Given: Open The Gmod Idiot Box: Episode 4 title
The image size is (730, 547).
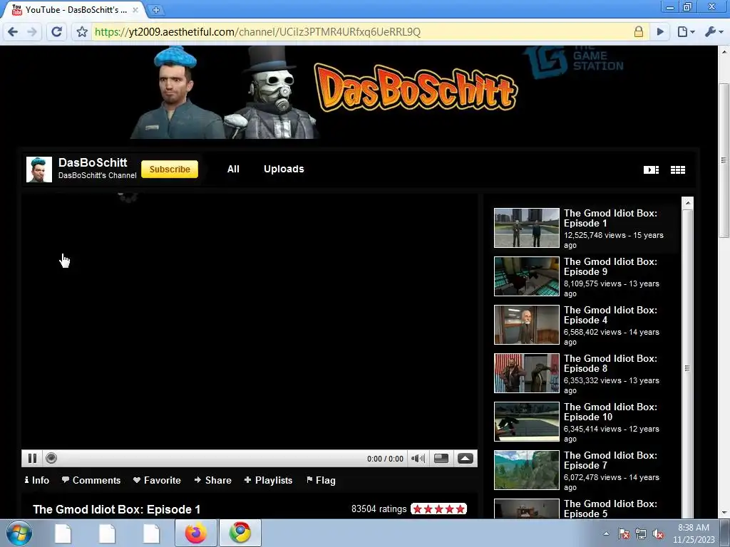Looking at the screenshot, I should [610, 315].
